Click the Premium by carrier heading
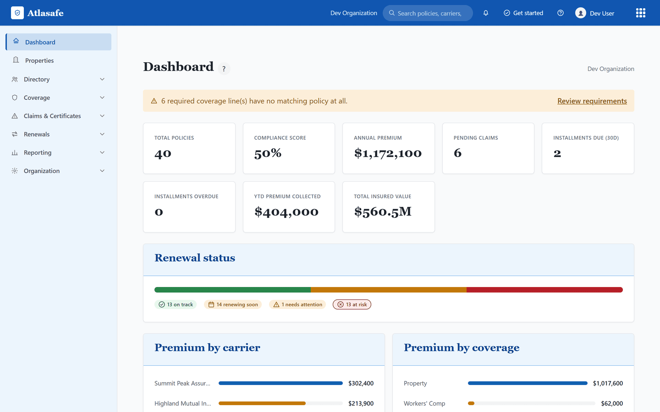 pos(207,347)
